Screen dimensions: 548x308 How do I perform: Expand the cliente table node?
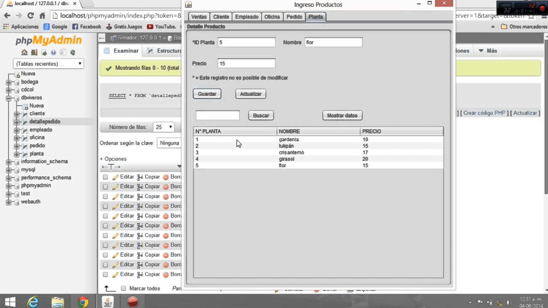pos(17,114)
